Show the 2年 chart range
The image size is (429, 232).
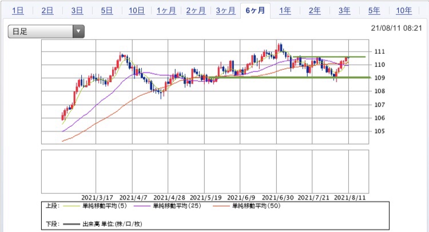point(315,11)
